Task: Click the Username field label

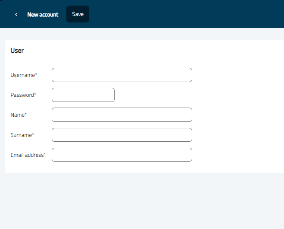Action: (22, 75)
